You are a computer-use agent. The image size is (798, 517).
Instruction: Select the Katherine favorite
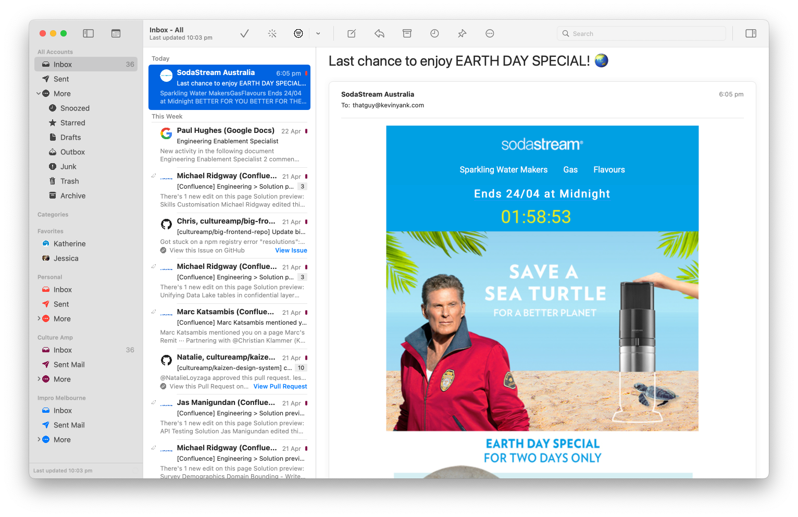click(x=86, y=244)
